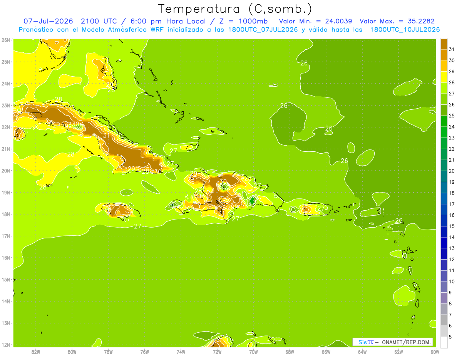Click the date '07-Jul-2026' in the header

tap(49, 21)
